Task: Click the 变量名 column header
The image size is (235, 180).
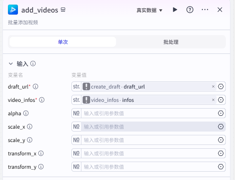Action: coord(15,75)
